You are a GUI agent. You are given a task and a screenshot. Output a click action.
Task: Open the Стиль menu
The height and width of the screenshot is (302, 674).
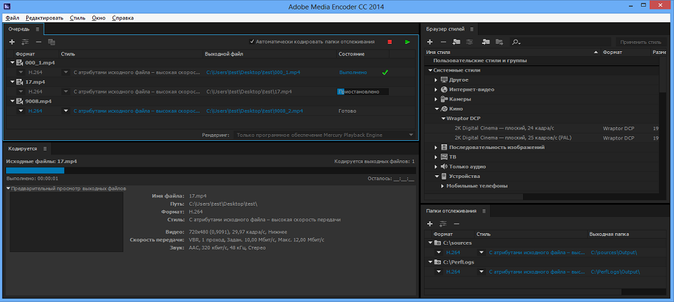click(78, 18)
